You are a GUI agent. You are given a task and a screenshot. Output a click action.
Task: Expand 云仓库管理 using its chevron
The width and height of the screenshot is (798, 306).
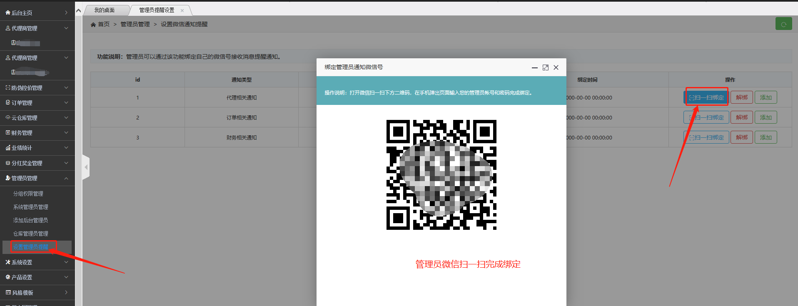[66, 118]
